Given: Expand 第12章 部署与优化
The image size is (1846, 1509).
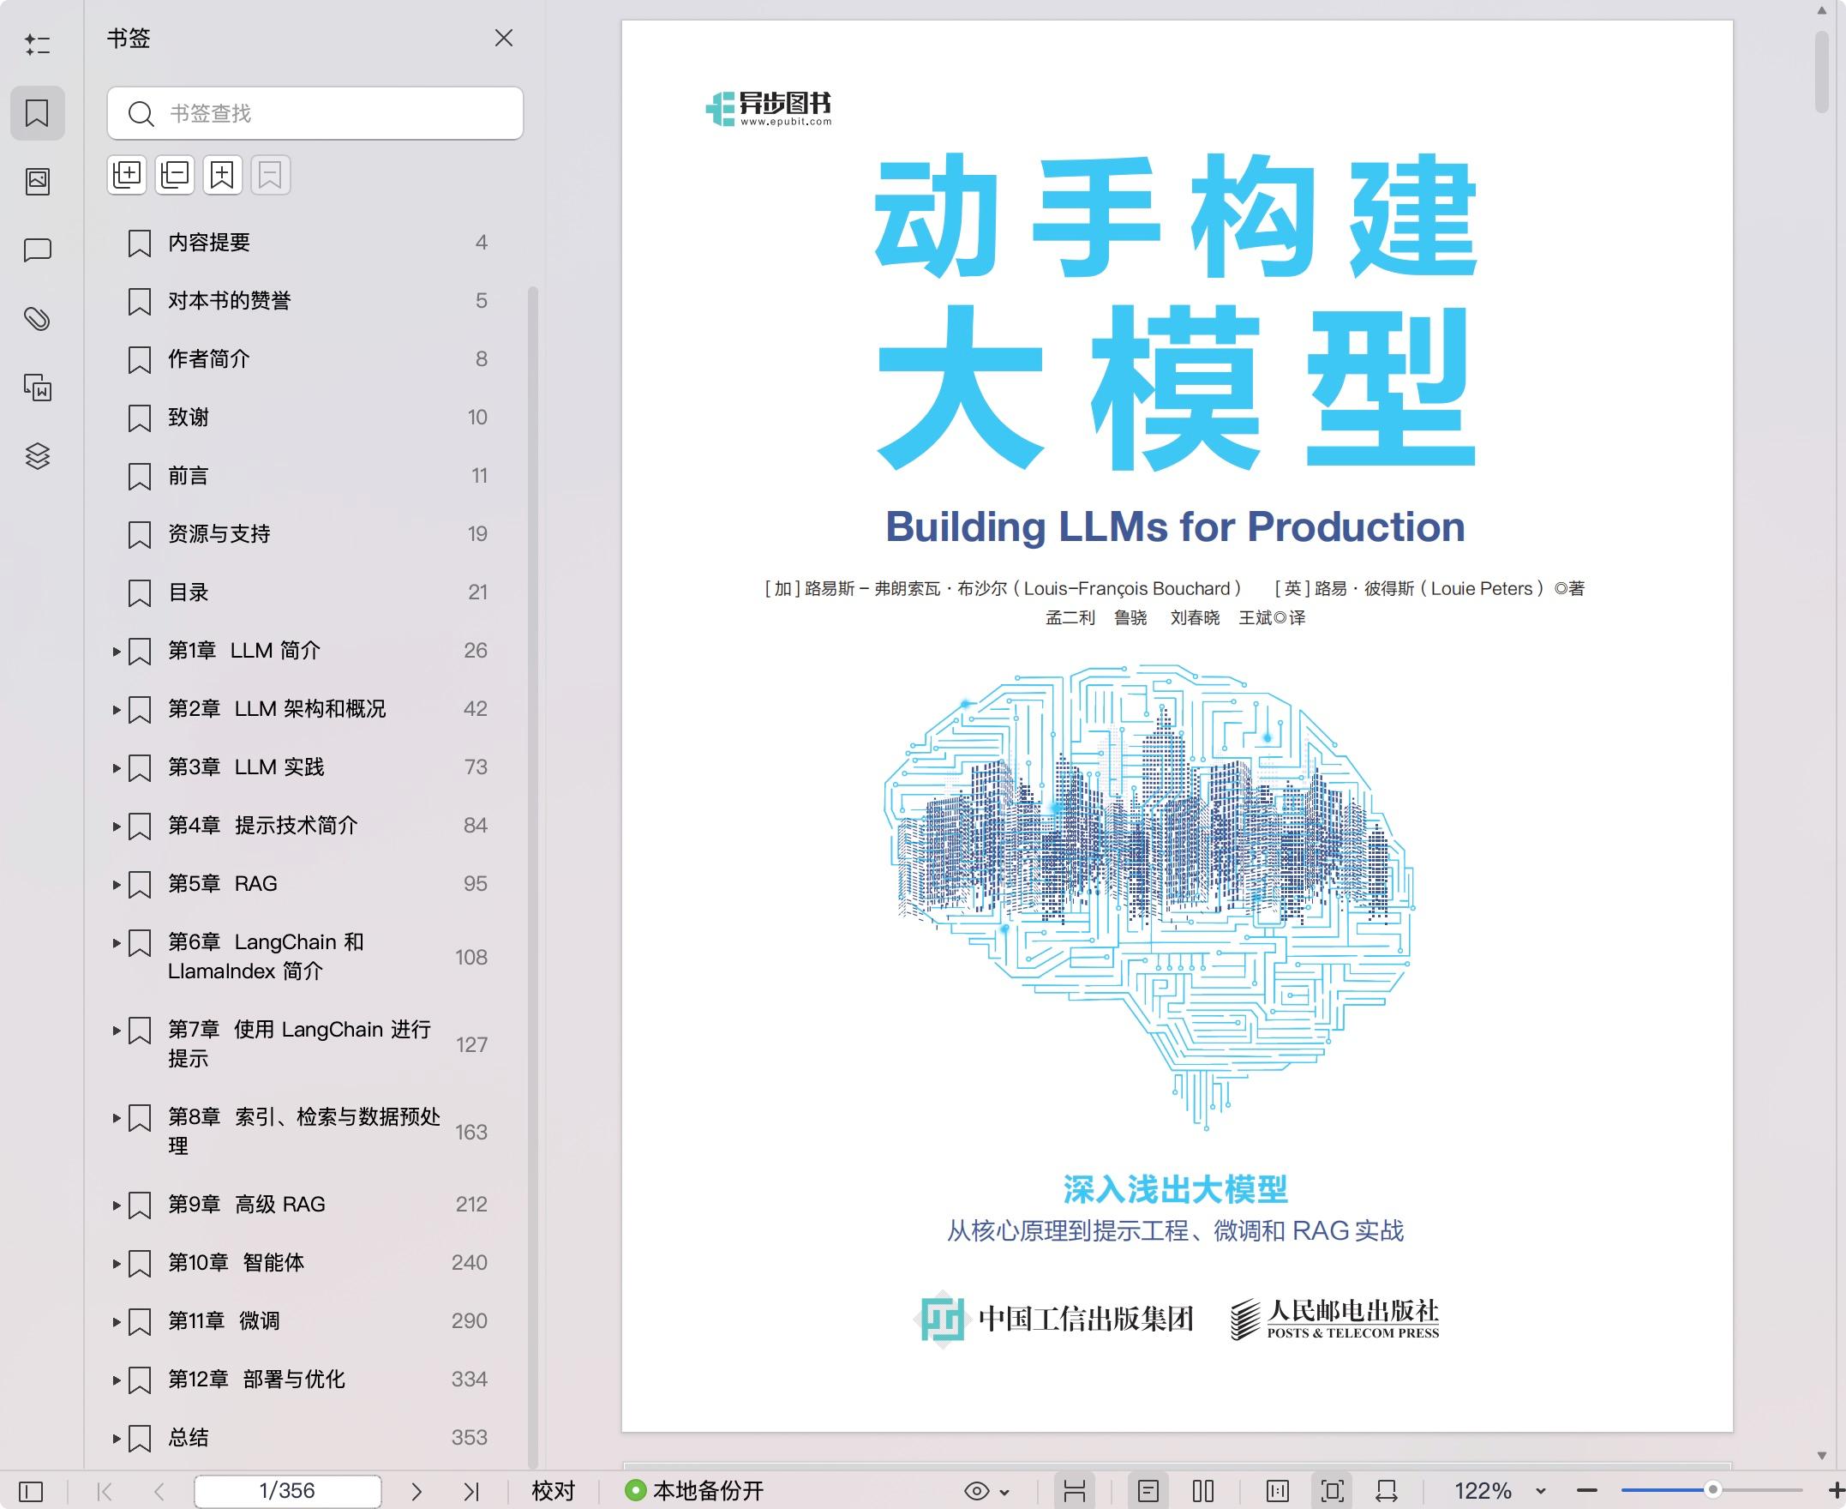Looking at the screenshot, I should (117, 1380).
